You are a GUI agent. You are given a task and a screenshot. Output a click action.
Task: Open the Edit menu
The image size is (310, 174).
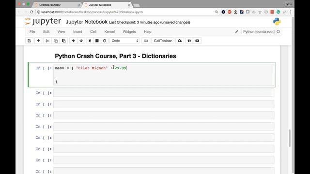[46, 31]
